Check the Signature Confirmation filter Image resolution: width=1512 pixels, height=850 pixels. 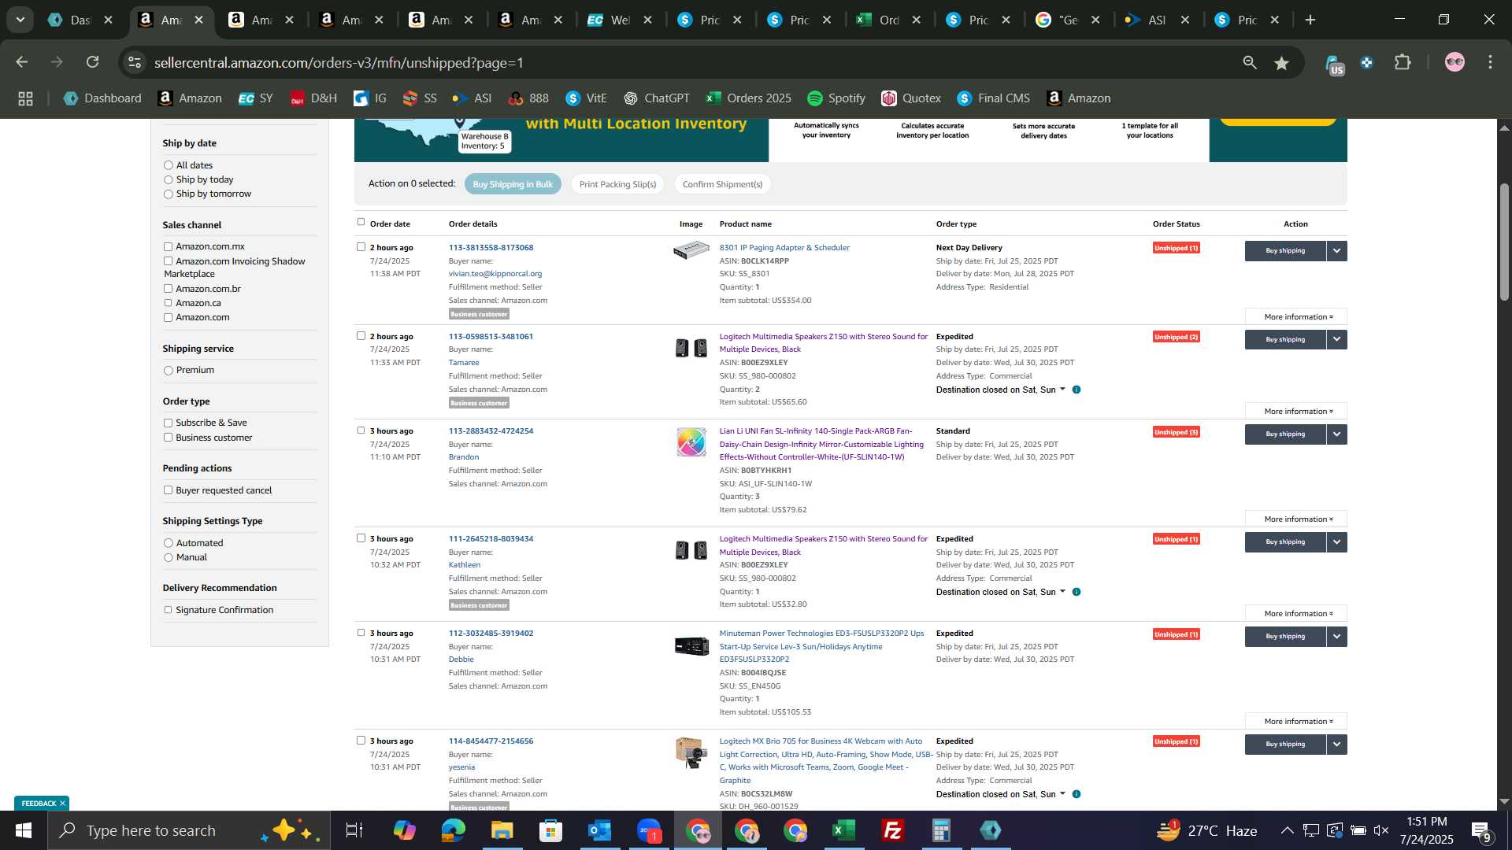coord(168,610)
